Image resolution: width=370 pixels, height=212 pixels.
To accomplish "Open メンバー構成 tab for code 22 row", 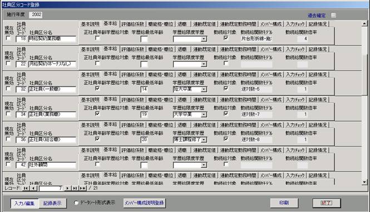I will [271, 49].
